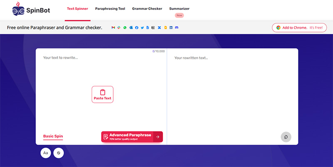Click the Slack icon

coord(119,27)
